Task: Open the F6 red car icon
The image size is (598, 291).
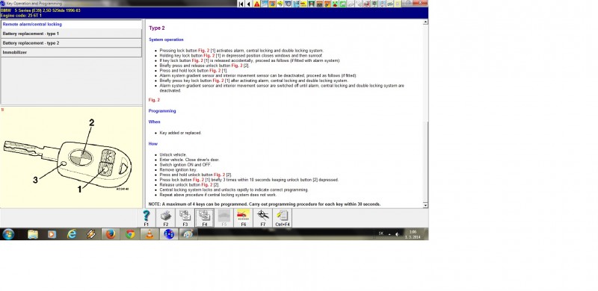Action: point(244,218)
